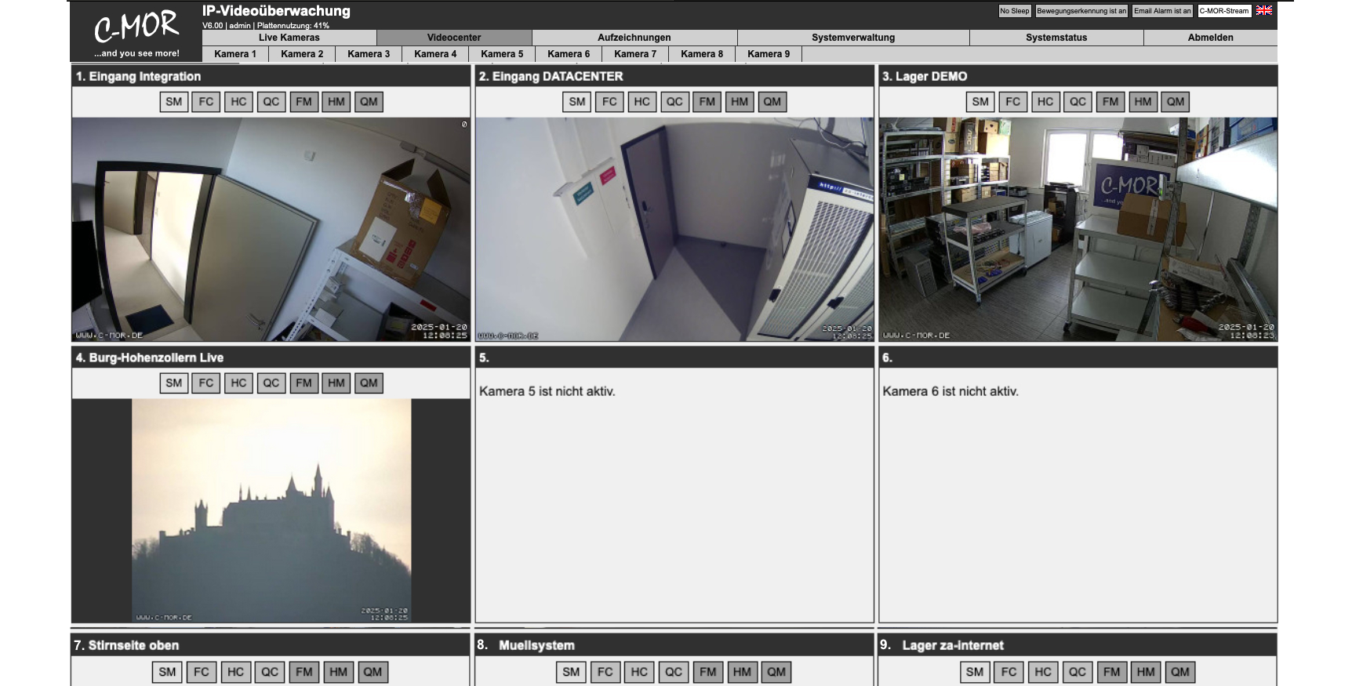This screenshot has height=686, width=1363.
Task: Click FC under Eingang DATACENTER
Action: [x=609, y=102]
